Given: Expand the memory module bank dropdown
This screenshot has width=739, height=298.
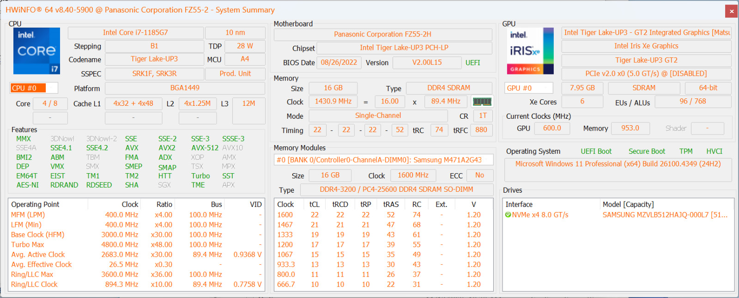Looking at the screenshot, I should click(383, 160).
